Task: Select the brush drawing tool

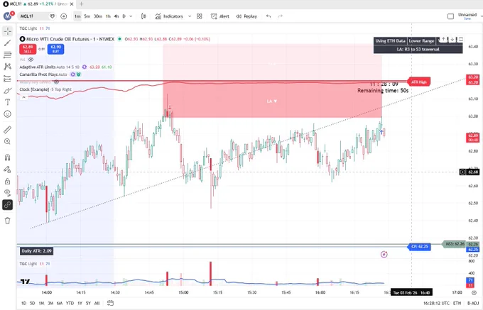Action: 8,90
